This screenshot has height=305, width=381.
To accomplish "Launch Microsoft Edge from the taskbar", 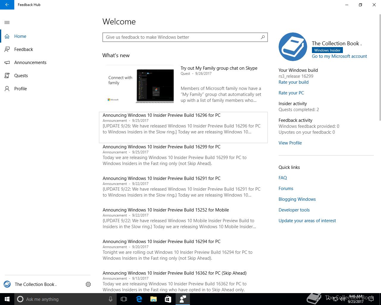I will point(139,299).
